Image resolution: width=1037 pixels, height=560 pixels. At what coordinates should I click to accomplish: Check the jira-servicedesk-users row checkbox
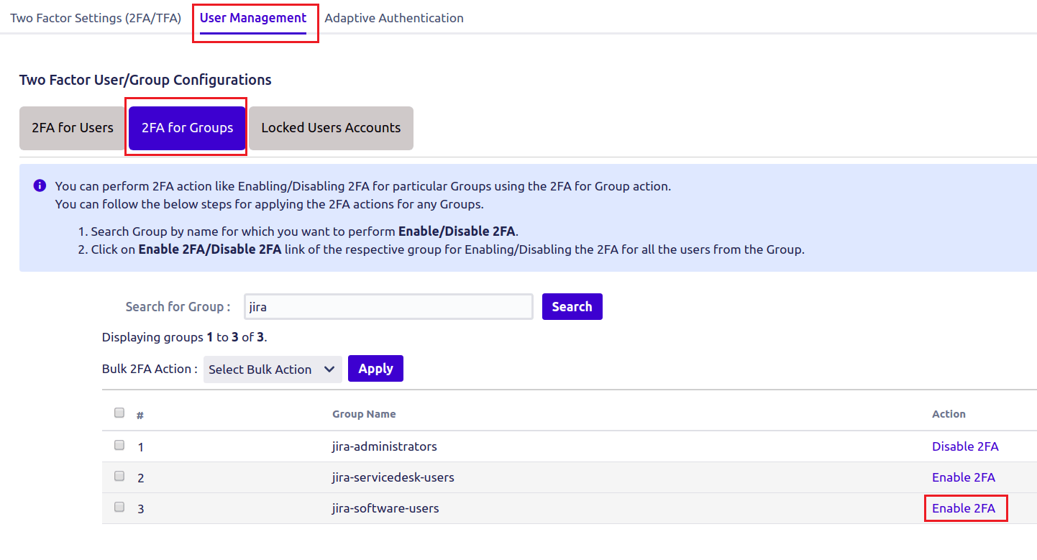point(119,476)
